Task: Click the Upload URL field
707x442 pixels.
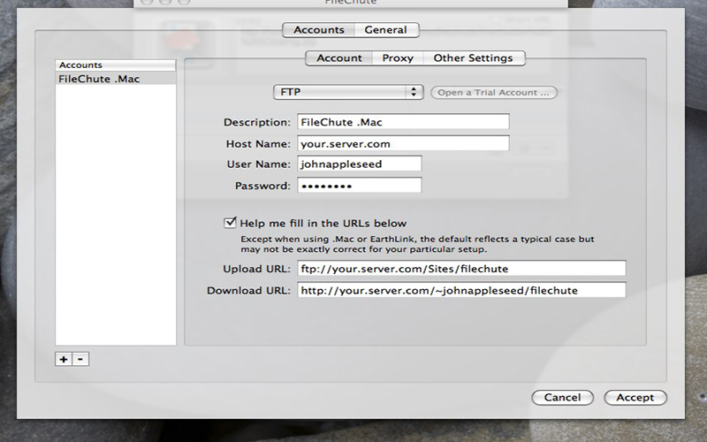Action: pos(461,269)
